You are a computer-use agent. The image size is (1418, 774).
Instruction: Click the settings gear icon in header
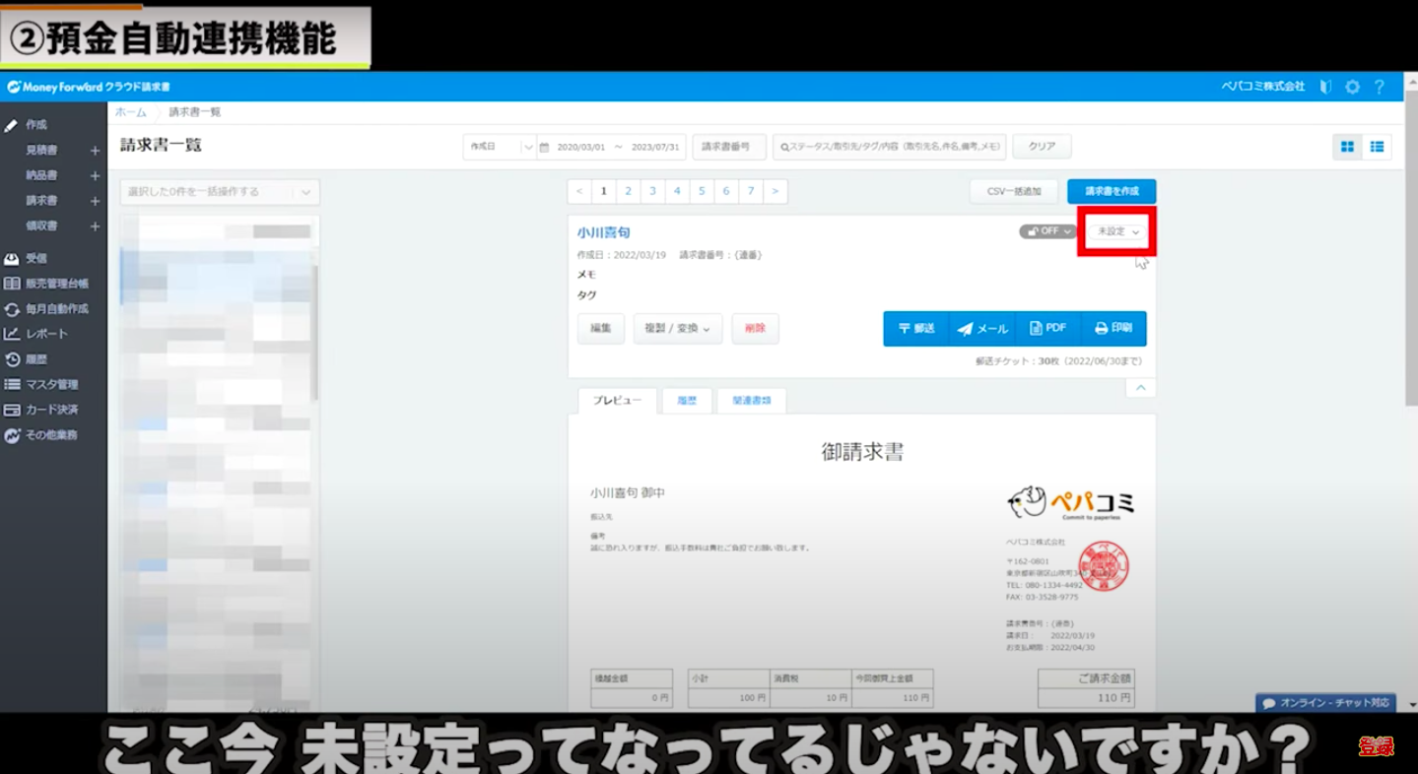click(1352, 87)
